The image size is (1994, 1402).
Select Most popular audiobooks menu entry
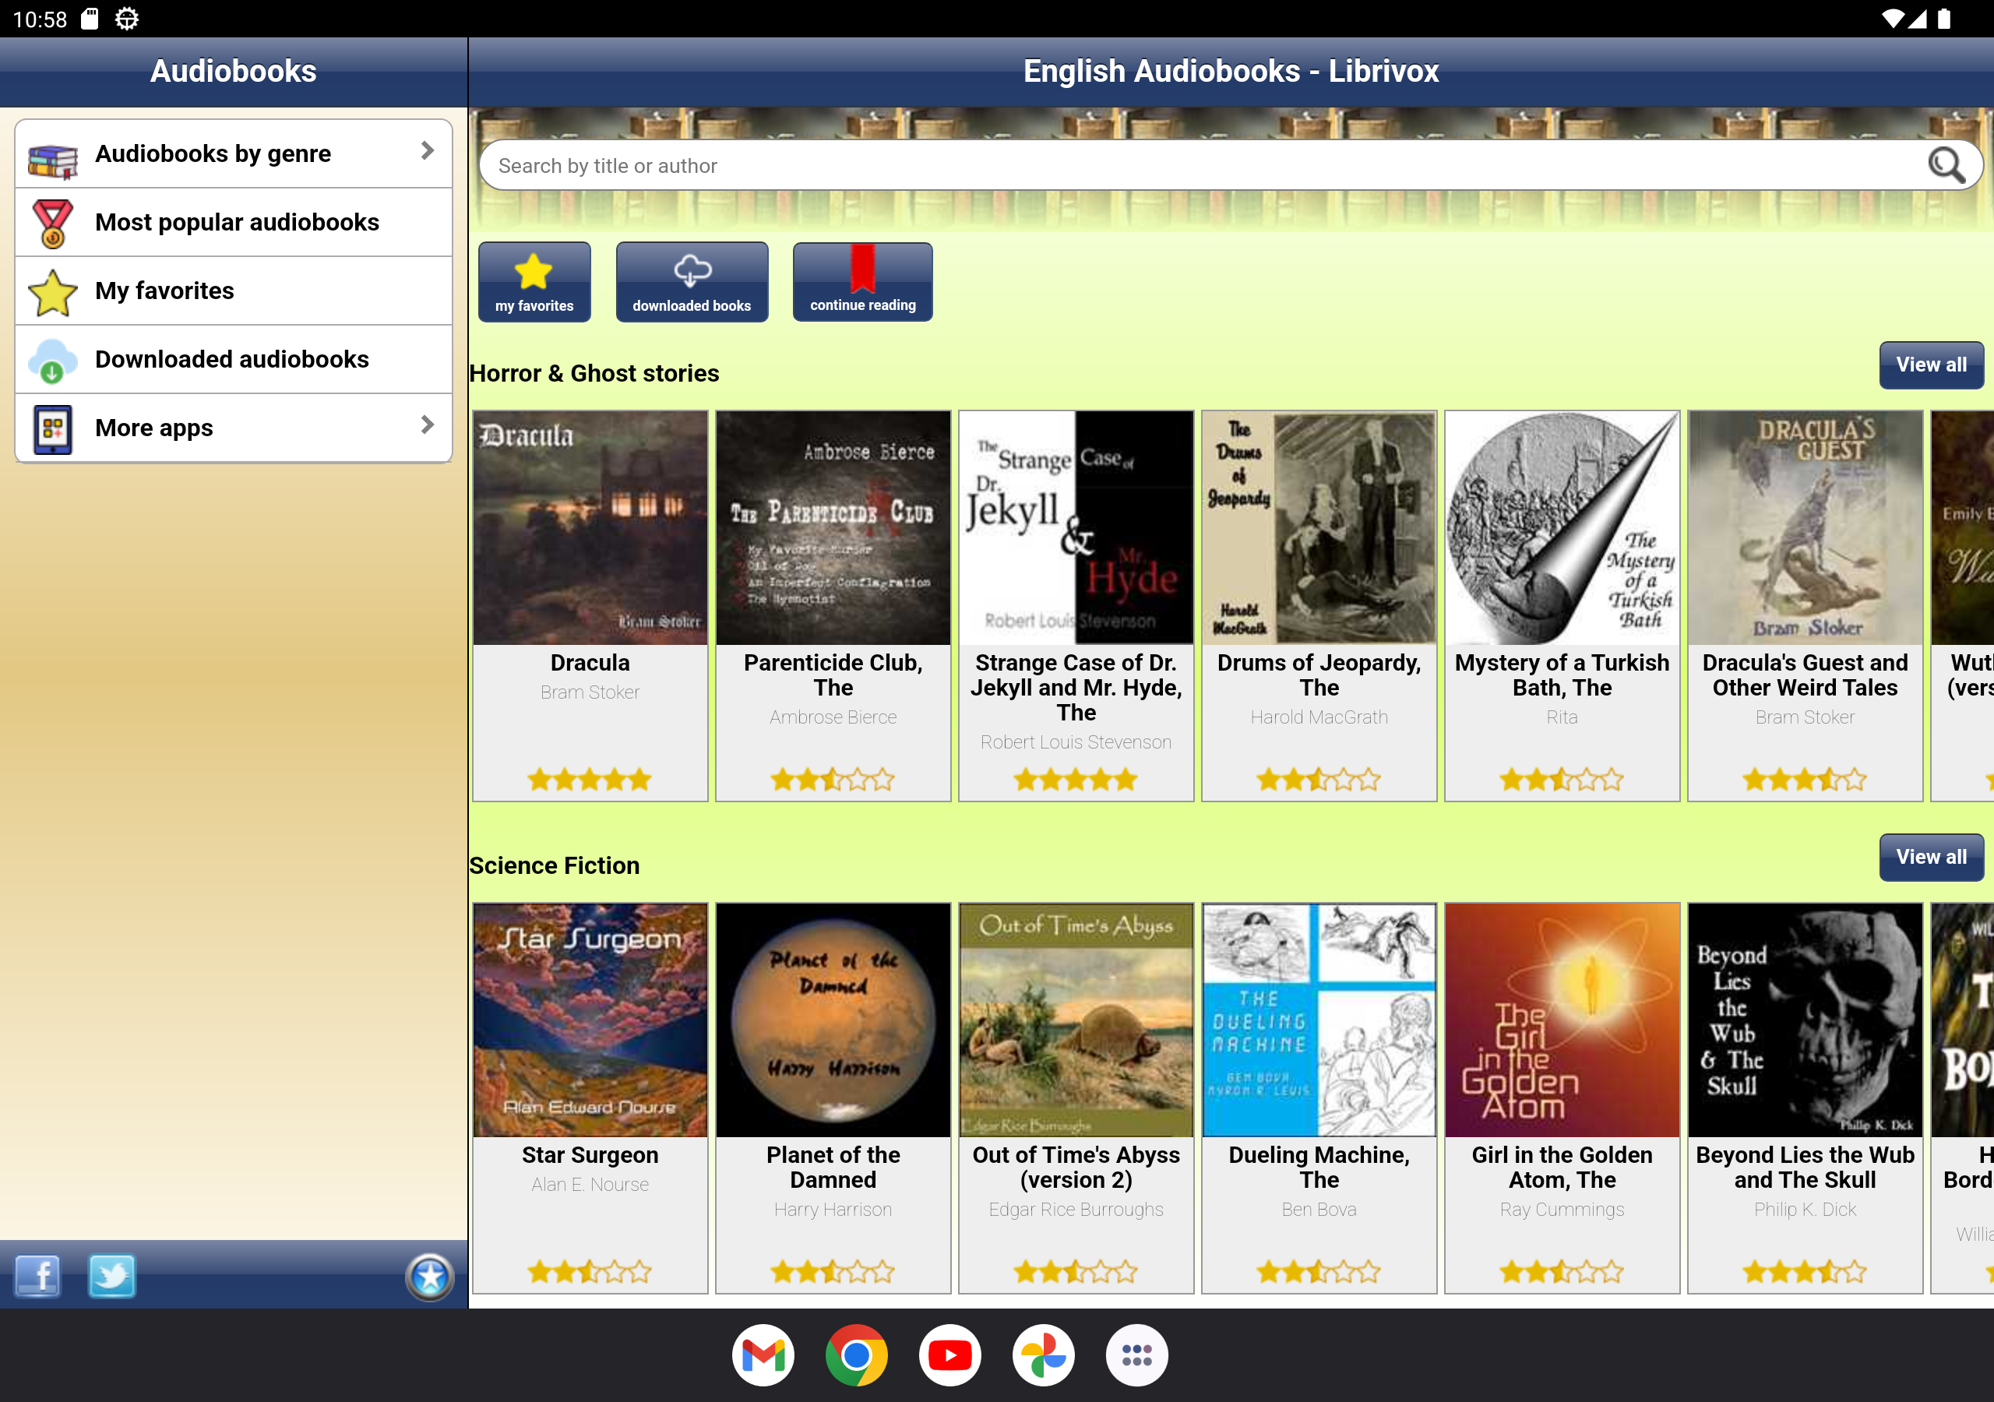point(234,223)
